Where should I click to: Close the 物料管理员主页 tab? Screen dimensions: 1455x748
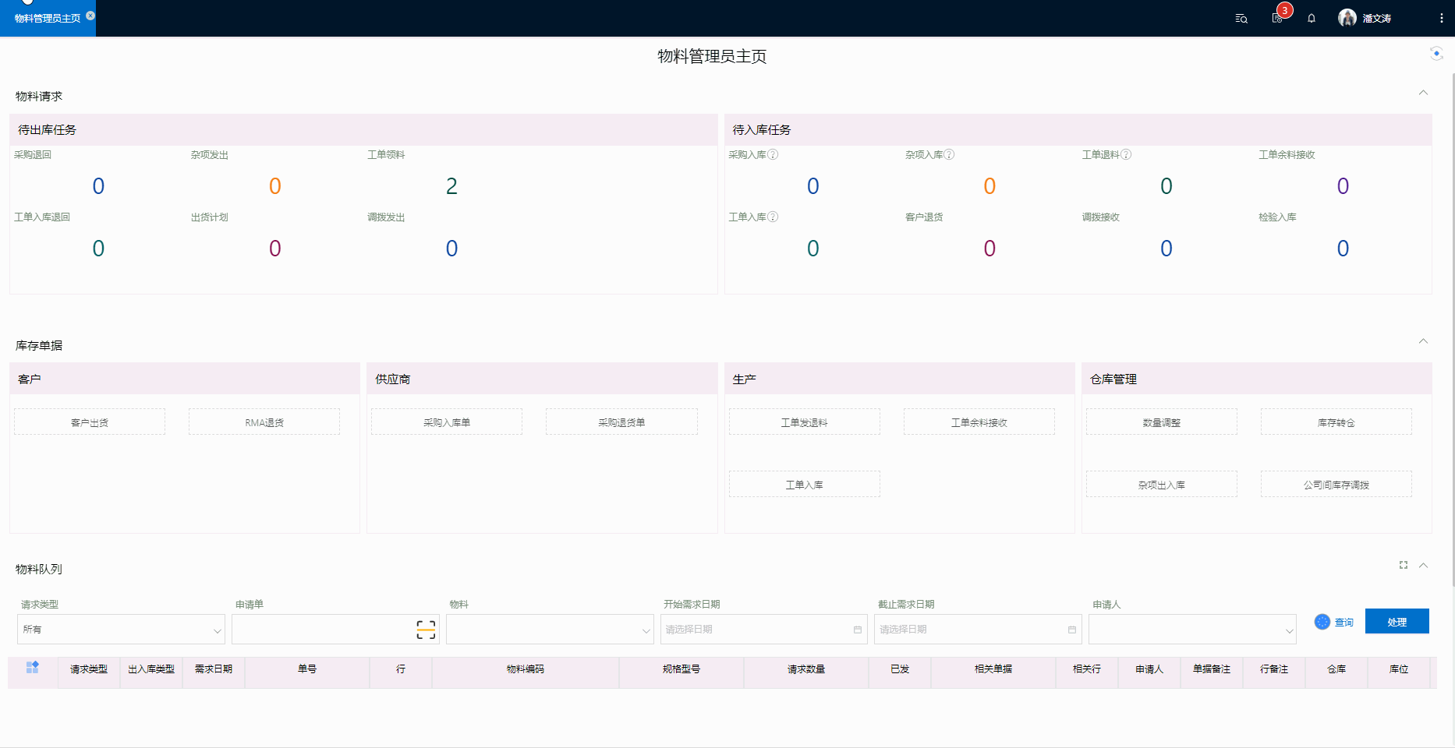90,16
